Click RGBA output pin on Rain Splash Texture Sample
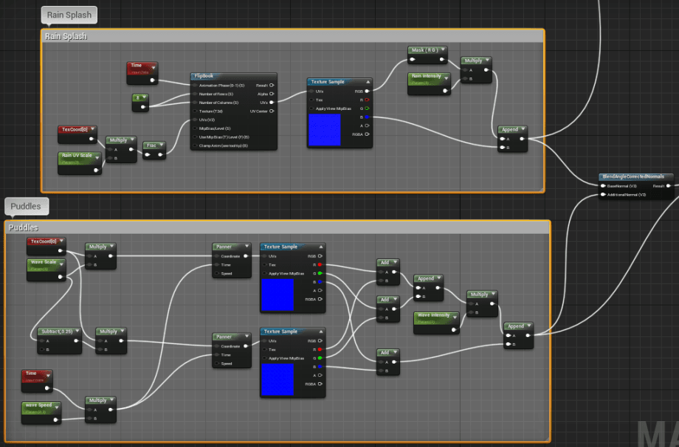Screen dimensions: 679x447 point(368,134)
